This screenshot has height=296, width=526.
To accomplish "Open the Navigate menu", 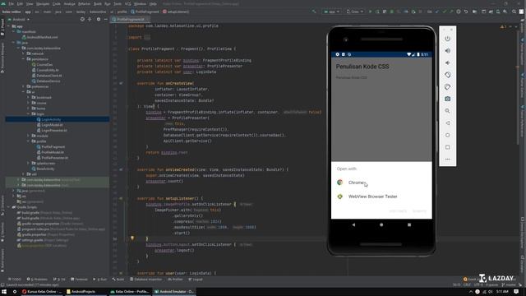I will point(43,3).
